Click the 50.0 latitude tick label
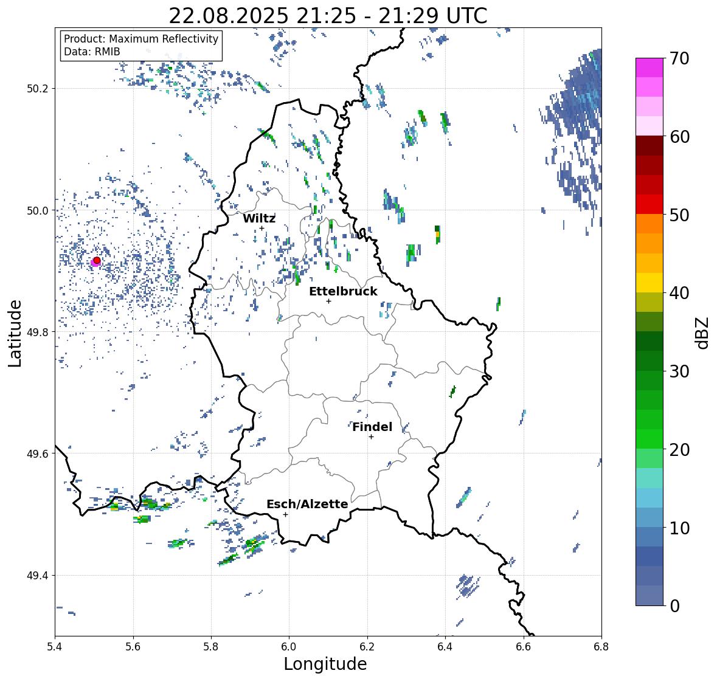717x679 pixels. coord(38,211)
